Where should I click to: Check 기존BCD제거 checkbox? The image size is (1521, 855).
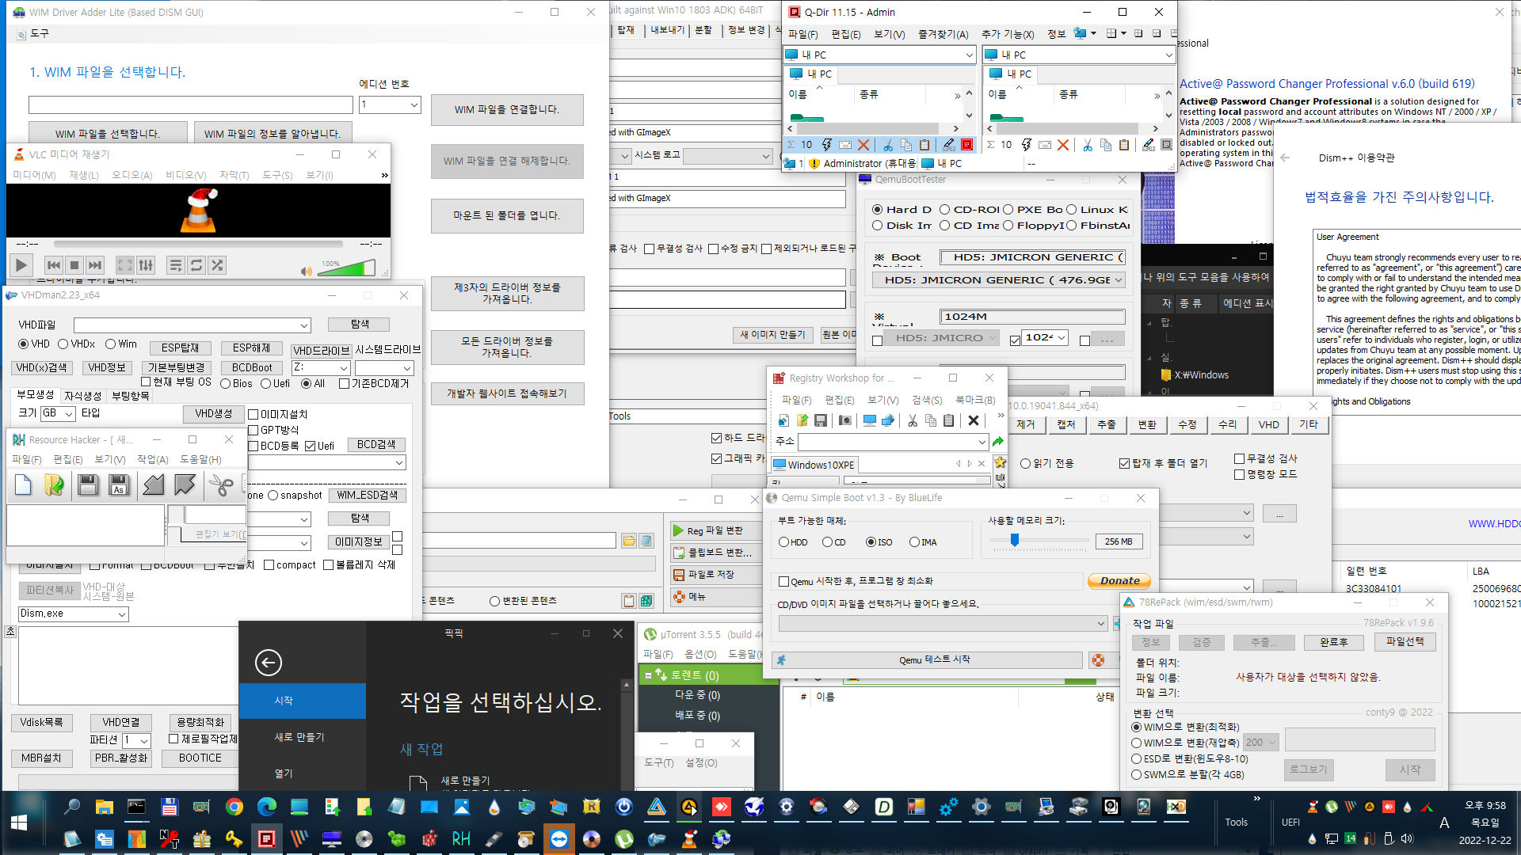tap(344, 384)
